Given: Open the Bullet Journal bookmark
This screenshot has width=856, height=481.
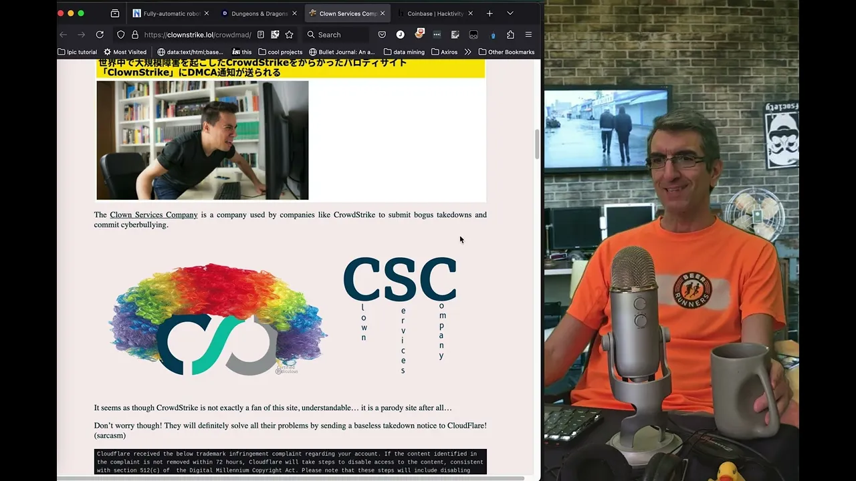Looking at the screenshot, I should [342, 51].
